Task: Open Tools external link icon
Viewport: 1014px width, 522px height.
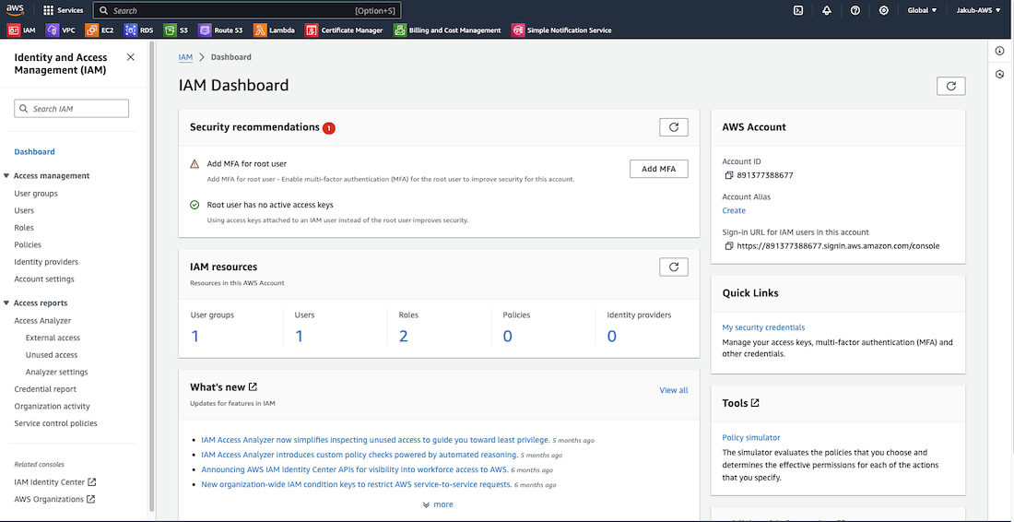Action: tap(755, 402)
